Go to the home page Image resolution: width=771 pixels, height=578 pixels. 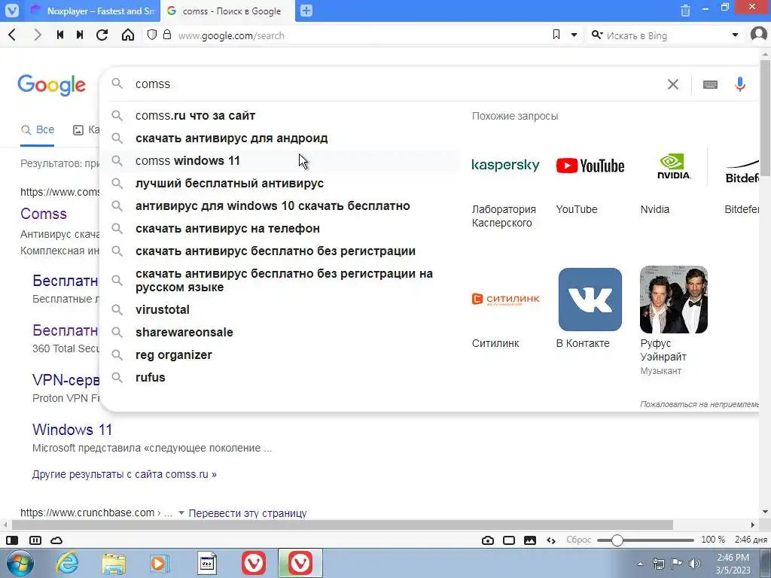tap(128, 35)
